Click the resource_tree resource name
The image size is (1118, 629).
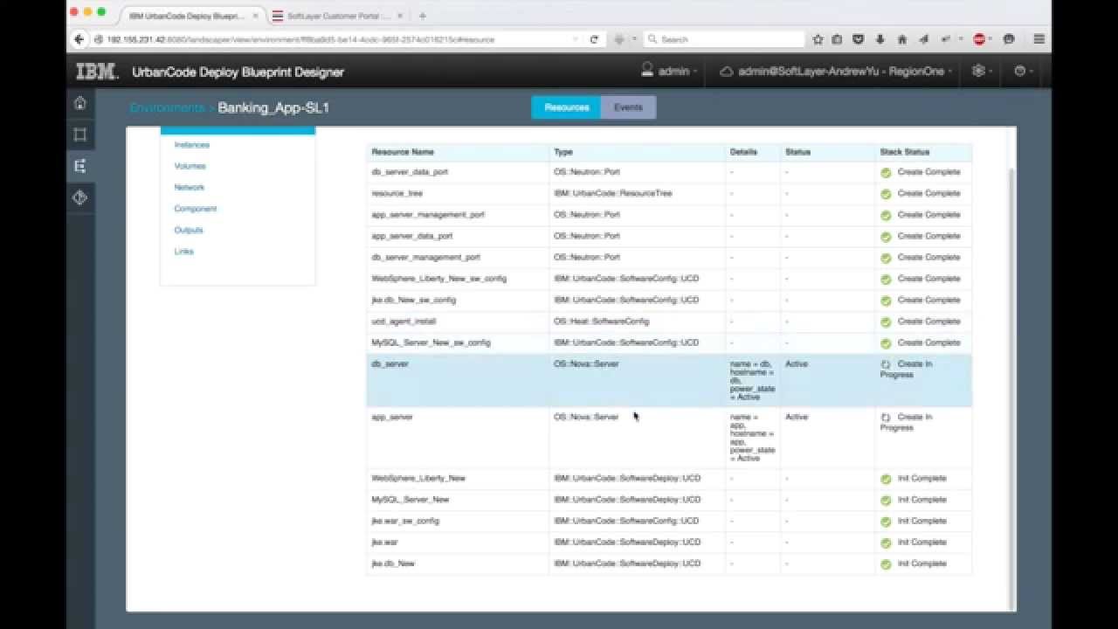click(397, 193)
